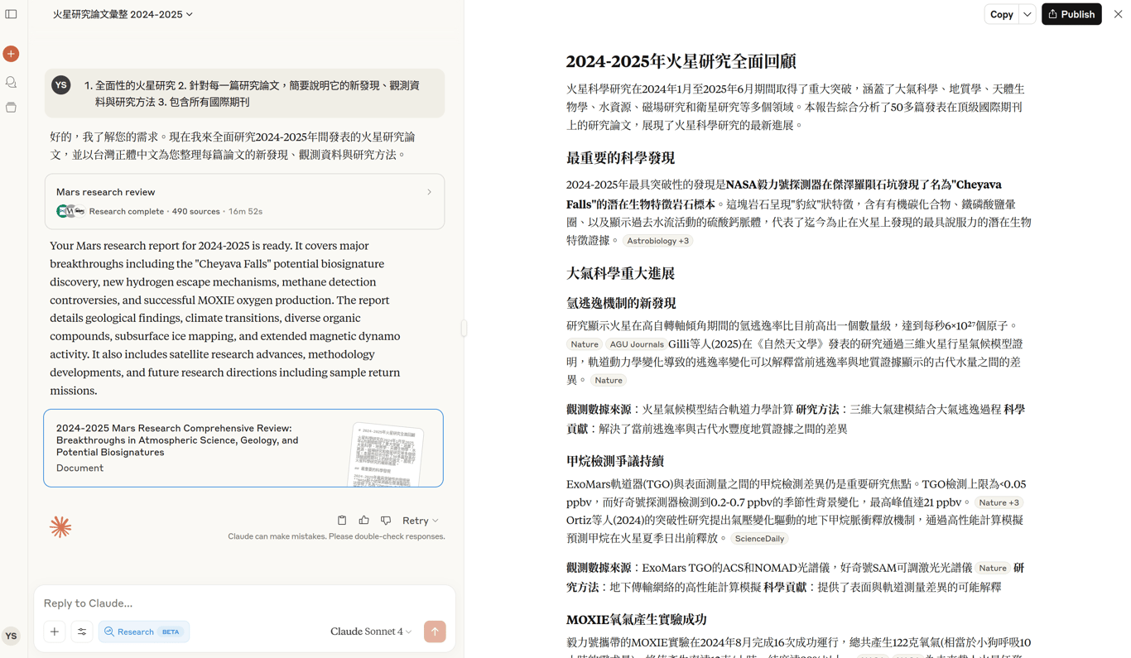Open the projects icon in sidebar
The width and height of the screenshot is (1131, 658).
point(11,108)
